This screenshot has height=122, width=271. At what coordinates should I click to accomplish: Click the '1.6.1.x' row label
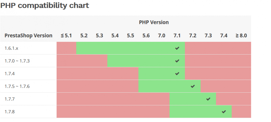point(12,48)
